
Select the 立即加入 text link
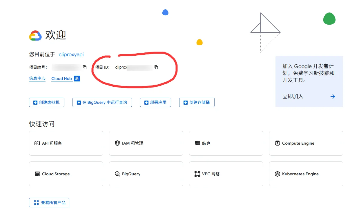point(293,97)
